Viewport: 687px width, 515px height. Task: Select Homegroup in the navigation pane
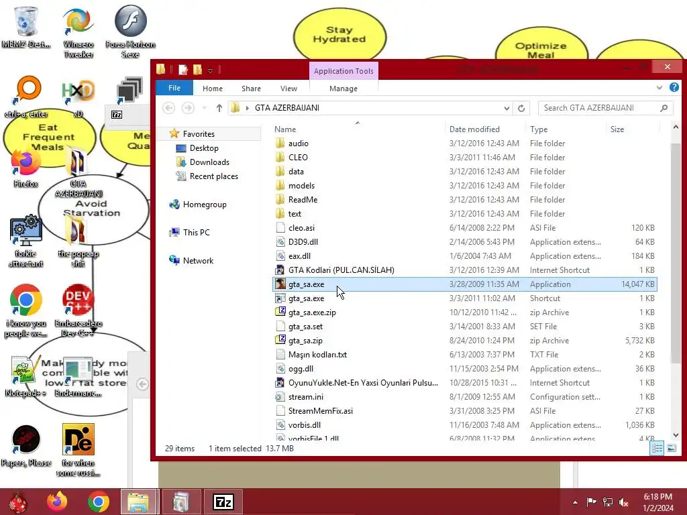pyautogui.click(x=205, y=204)
